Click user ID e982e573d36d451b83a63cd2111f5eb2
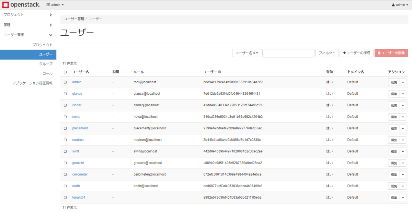The width and height of the screenshot is (412, 212). click(232, 197)
